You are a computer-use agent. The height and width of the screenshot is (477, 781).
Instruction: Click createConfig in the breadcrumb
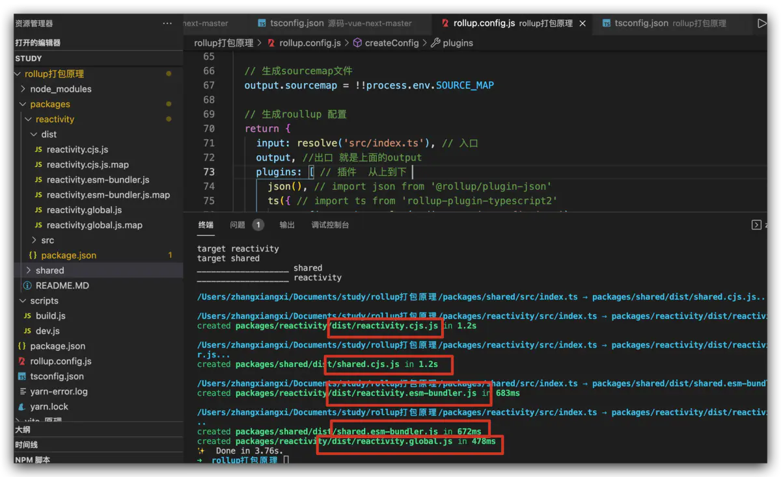click(391, 43)
